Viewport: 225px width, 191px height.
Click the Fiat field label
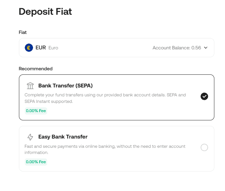pyautogui.click(x=23, y=32)
